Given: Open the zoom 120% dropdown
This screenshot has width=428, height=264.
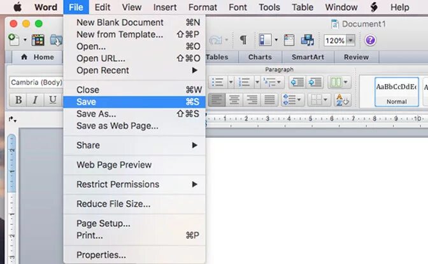Looking at the screenshot, I should [350, 40].
